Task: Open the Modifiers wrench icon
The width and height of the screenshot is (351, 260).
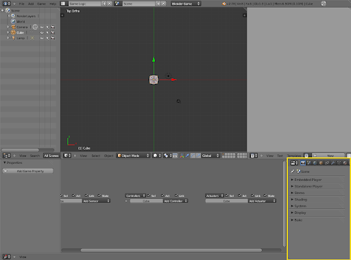Action: tap(332, 163)
